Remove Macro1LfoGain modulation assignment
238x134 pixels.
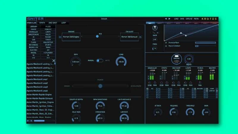point(166,46)
